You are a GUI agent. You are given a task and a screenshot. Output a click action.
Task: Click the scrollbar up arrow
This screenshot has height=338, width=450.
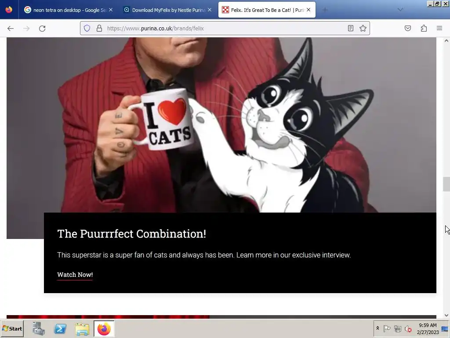446,41
